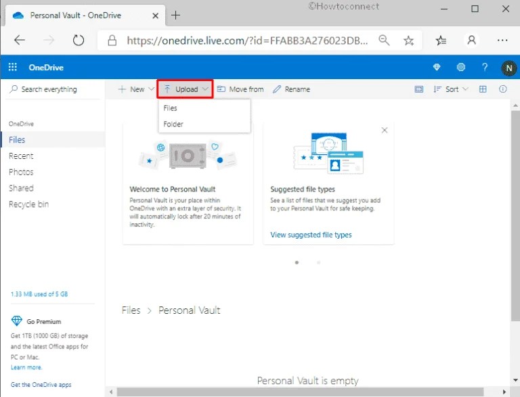The height and width of the screenshot is (397, 520).
Task: Click the Suggested file types illustration
Action: click(328, 154)
